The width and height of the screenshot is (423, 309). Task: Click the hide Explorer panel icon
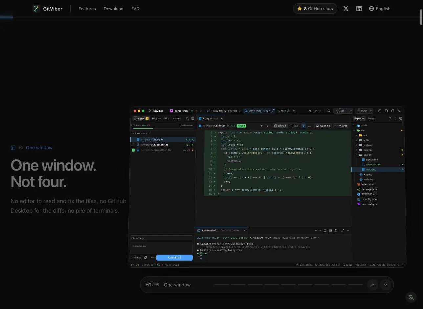(401, 119)
